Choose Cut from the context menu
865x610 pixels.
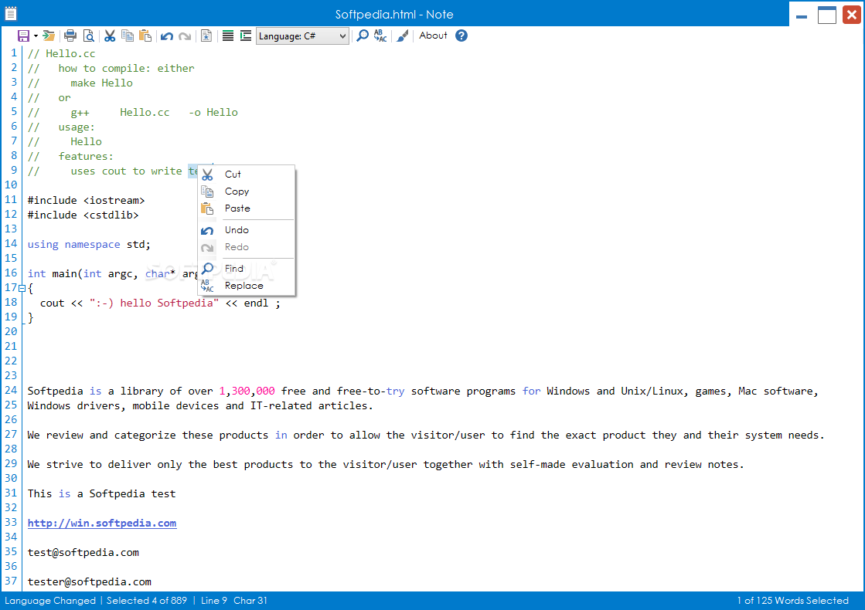click(x=247, y=175)
